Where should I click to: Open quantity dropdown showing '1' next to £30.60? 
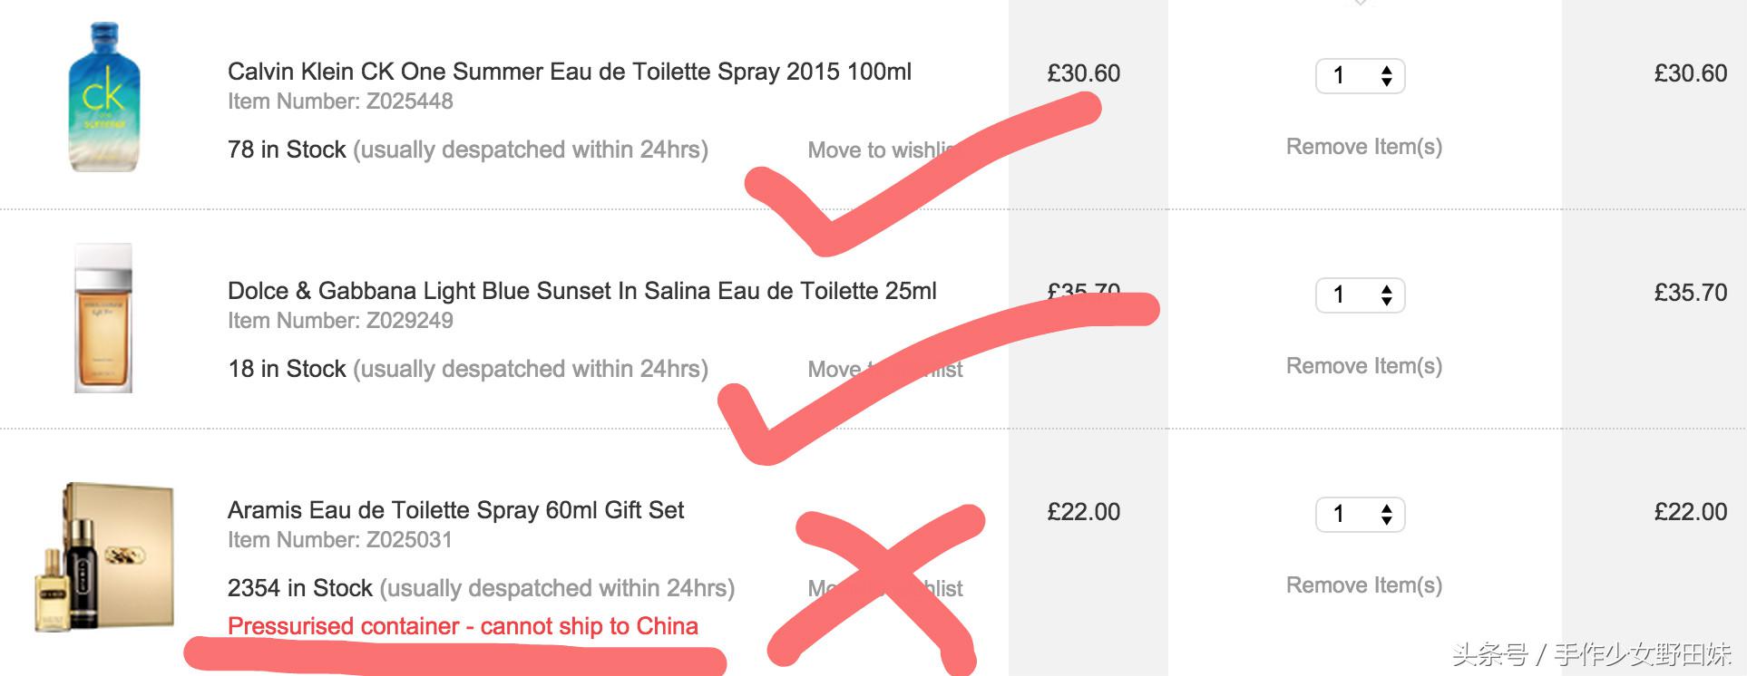click(x=1360, y=76)
